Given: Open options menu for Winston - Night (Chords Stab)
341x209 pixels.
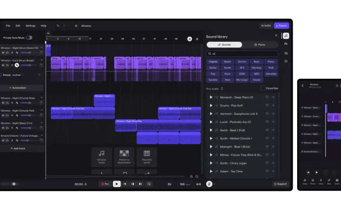Looking at the screenshot, I should coord(41,98).
